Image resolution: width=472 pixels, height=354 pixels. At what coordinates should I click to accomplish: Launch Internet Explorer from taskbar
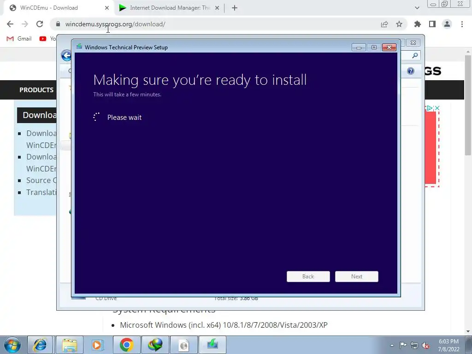point(40,345)
